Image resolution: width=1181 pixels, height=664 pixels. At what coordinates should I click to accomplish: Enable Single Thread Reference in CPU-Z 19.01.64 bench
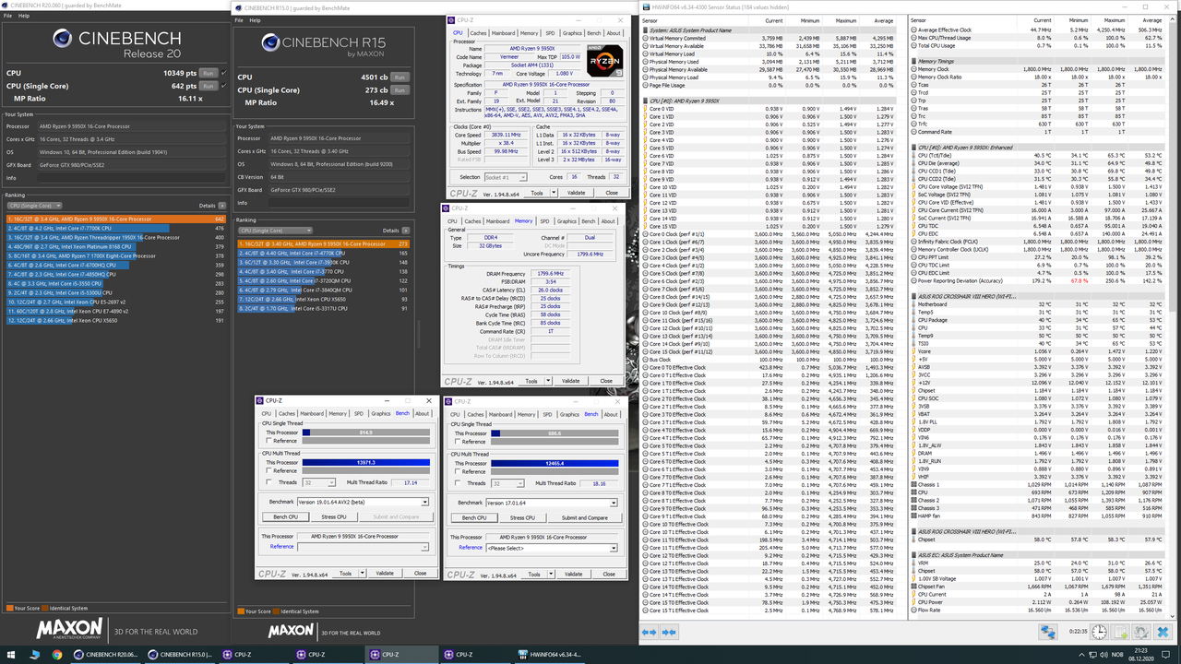(x=269, y=441)
